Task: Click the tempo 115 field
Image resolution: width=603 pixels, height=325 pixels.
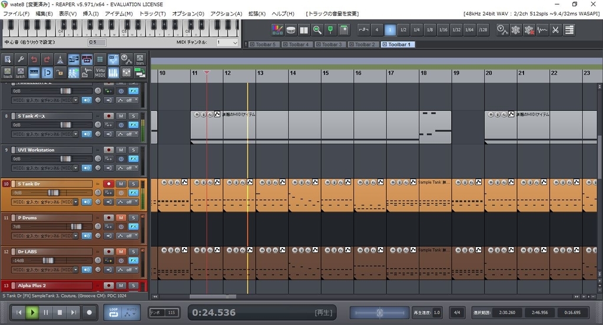Action: pos(171,312)
